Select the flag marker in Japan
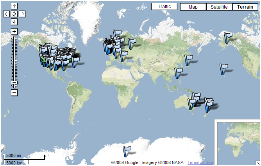This screenshot has height=166, width=261. coord(189,60)
